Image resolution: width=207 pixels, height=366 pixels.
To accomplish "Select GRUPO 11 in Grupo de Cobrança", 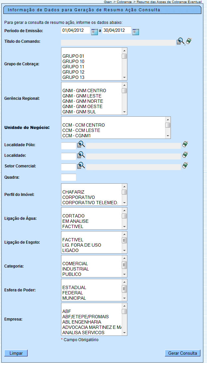I will click(73, 67).
